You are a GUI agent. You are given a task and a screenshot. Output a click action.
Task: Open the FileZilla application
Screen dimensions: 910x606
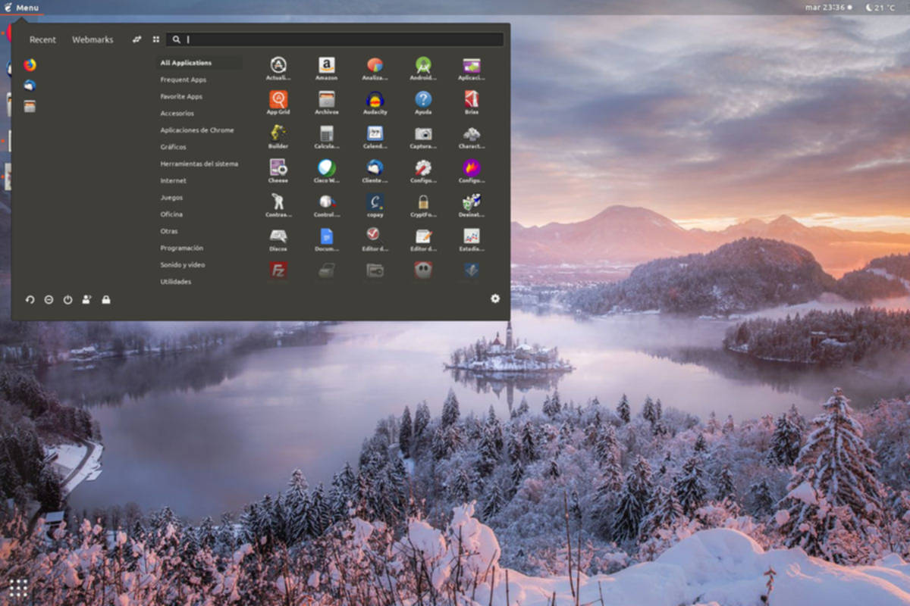coord(278,270)
